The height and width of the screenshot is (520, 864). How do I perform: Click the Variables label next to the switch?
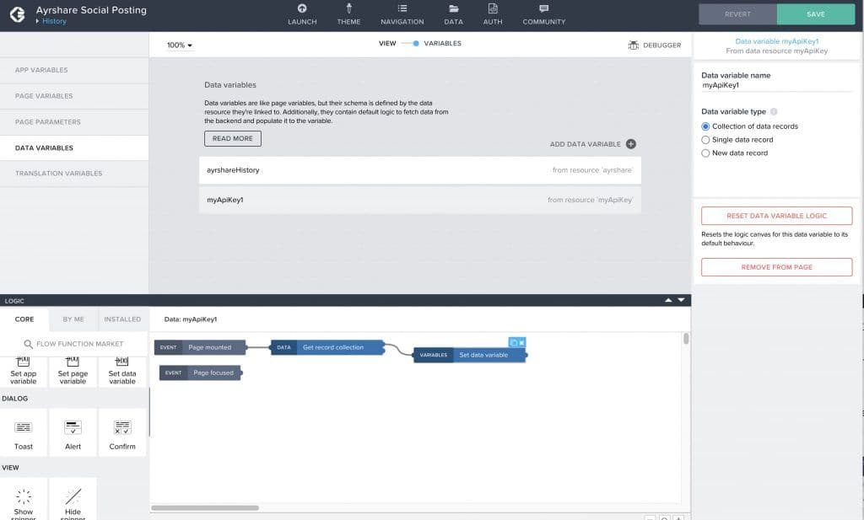pos(442,44)
